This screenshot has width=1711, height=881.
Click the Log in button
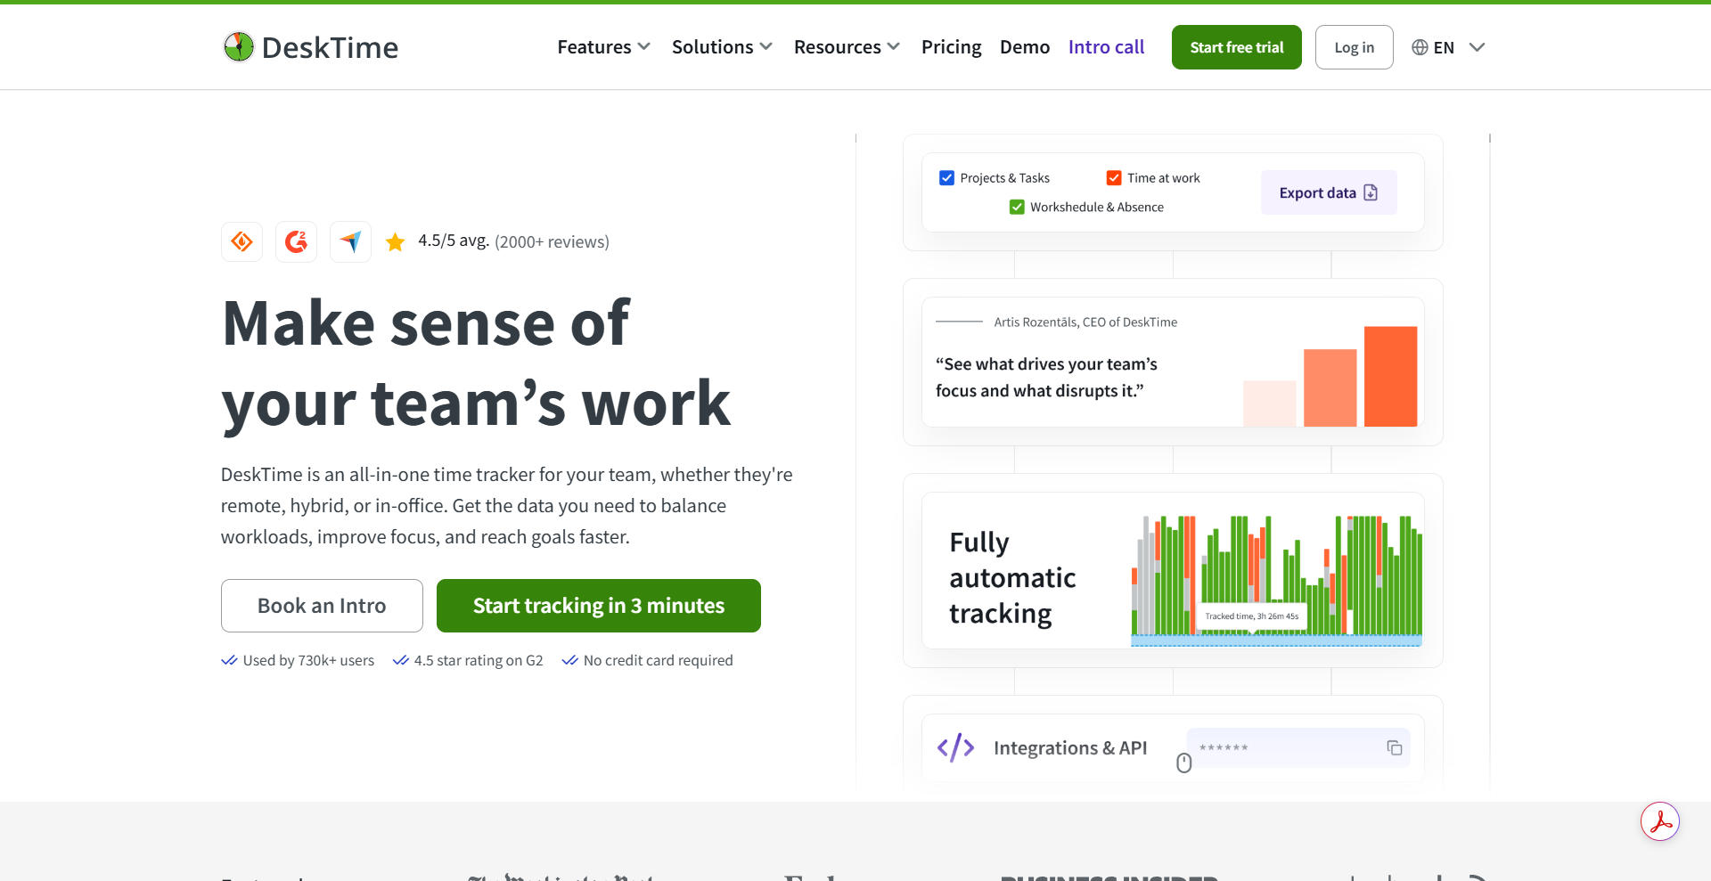1354,47
